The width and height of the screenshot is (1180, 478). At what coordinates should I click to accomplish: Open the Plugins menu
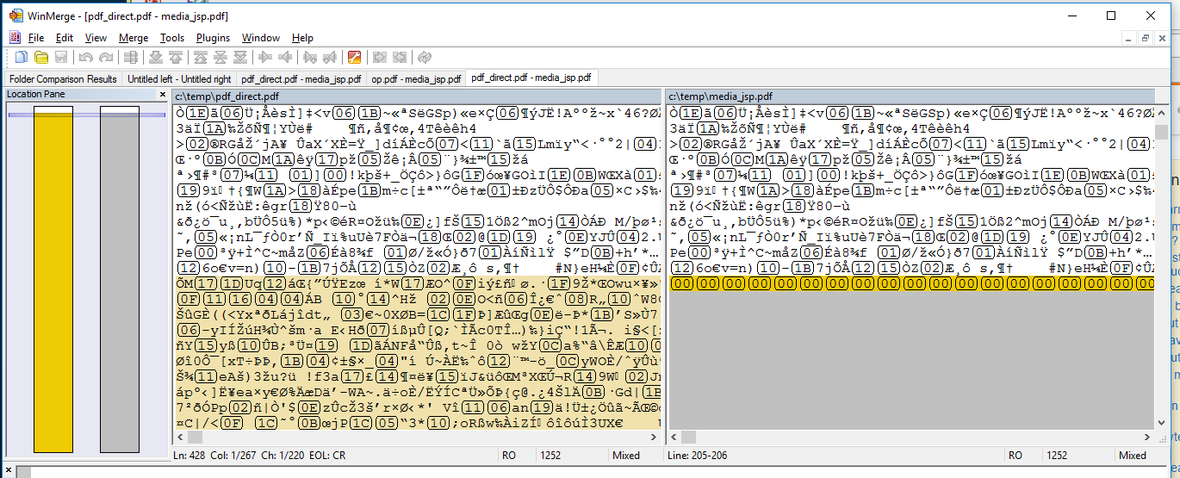(x=213, y=38)
